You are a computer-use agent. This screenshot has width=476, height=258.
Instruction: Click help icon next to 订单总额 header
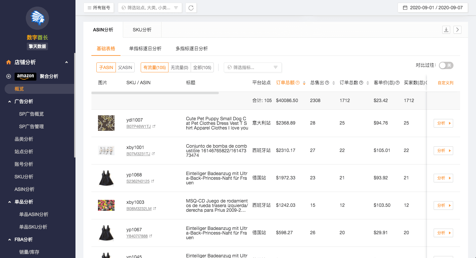coord(298,83)
